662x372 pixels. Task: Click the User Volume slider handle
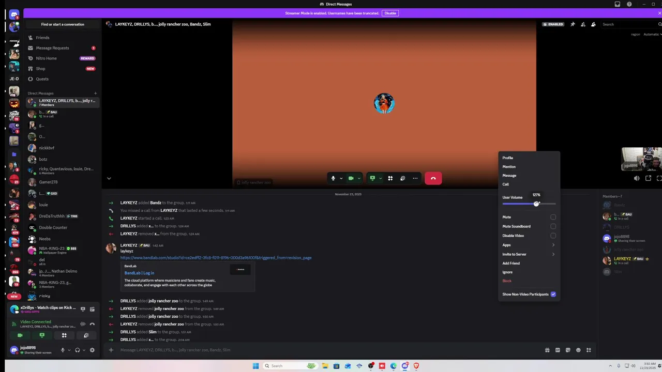click(x=536, y=204)
